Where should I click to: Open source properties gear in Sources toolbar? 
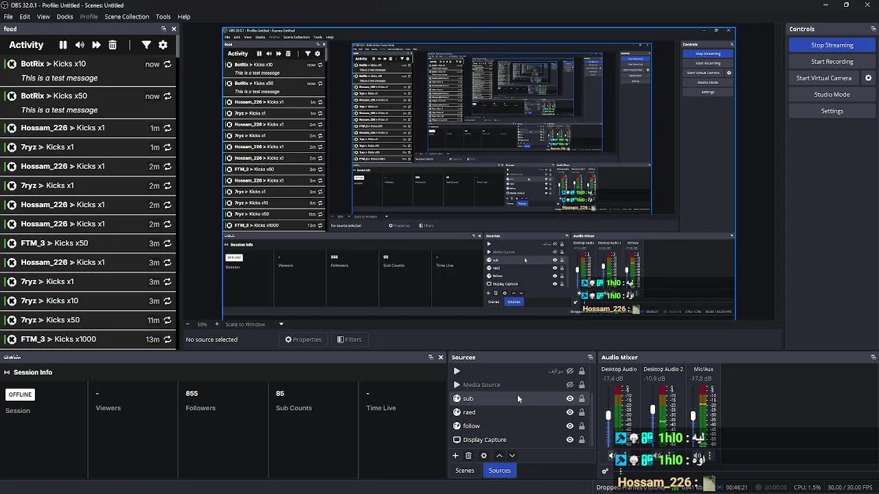[x=483, y=456]
